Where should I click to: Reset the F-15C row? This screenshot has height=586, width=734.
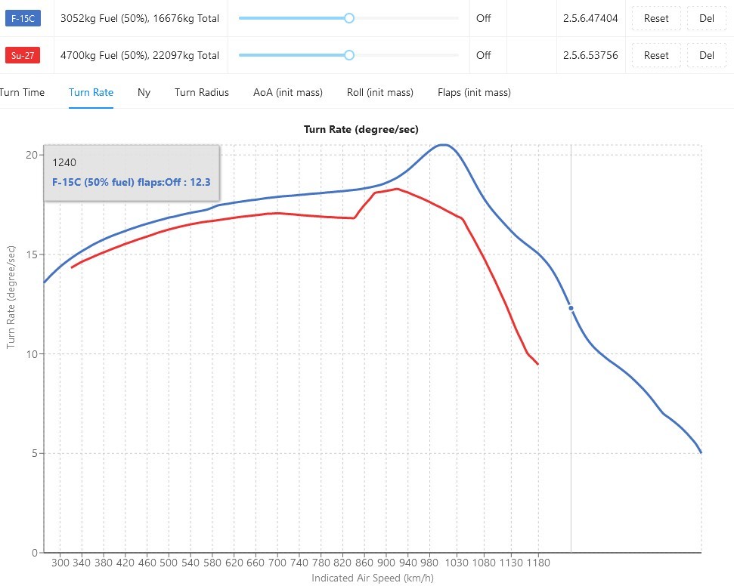[656, 18]
